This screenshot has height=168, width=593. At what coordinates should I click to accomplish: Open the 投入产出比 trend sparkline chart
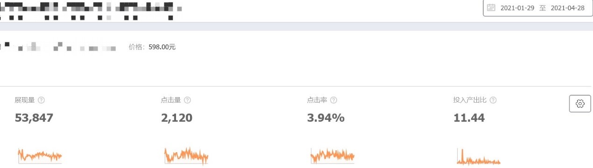click(x=479, y=156)
